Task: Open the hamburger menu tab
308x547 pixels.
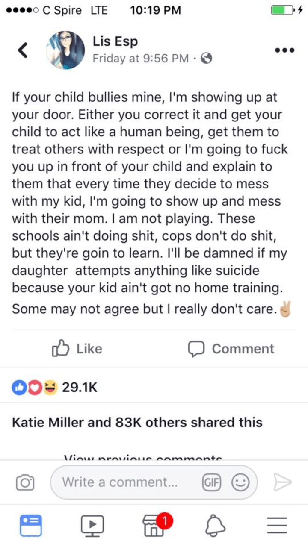Action: click(x=276, y=525)
